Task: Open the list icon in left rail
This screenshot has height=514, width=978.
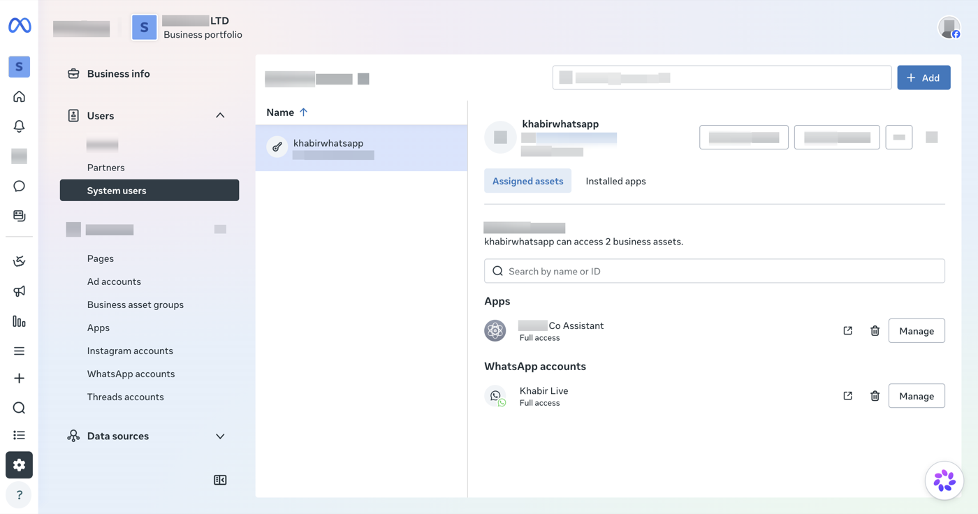Action: 20,435
